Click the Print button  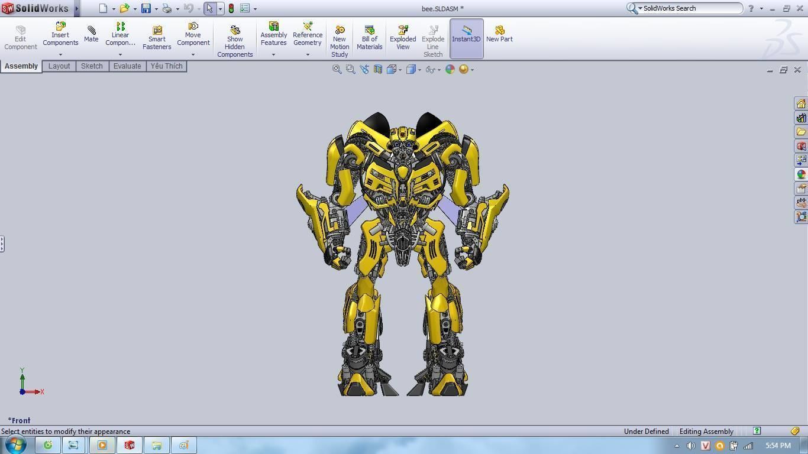pos(167,8)
